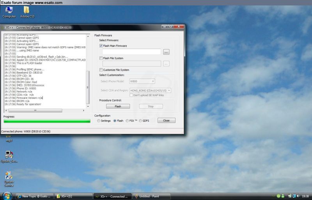
Task: Click the green progress bar
Action: (47, 121)
